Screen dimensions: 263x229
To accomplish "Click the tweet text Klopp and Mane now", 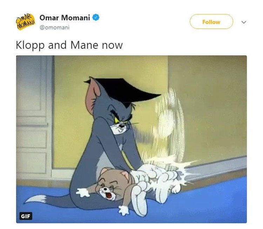I will click(x=69, y=45).
